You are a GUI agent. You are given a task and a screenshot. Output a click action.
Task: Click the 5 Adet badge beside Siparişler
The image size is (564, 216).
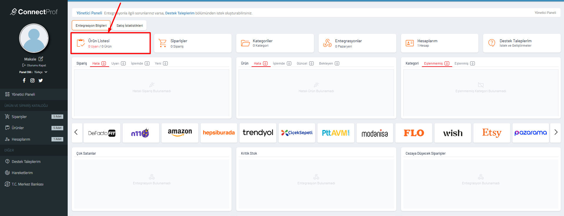point(57,117)
